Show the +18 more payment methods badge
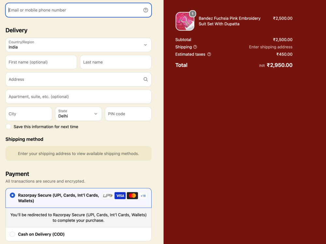This screenshot has width=326, height=244. 143,196
